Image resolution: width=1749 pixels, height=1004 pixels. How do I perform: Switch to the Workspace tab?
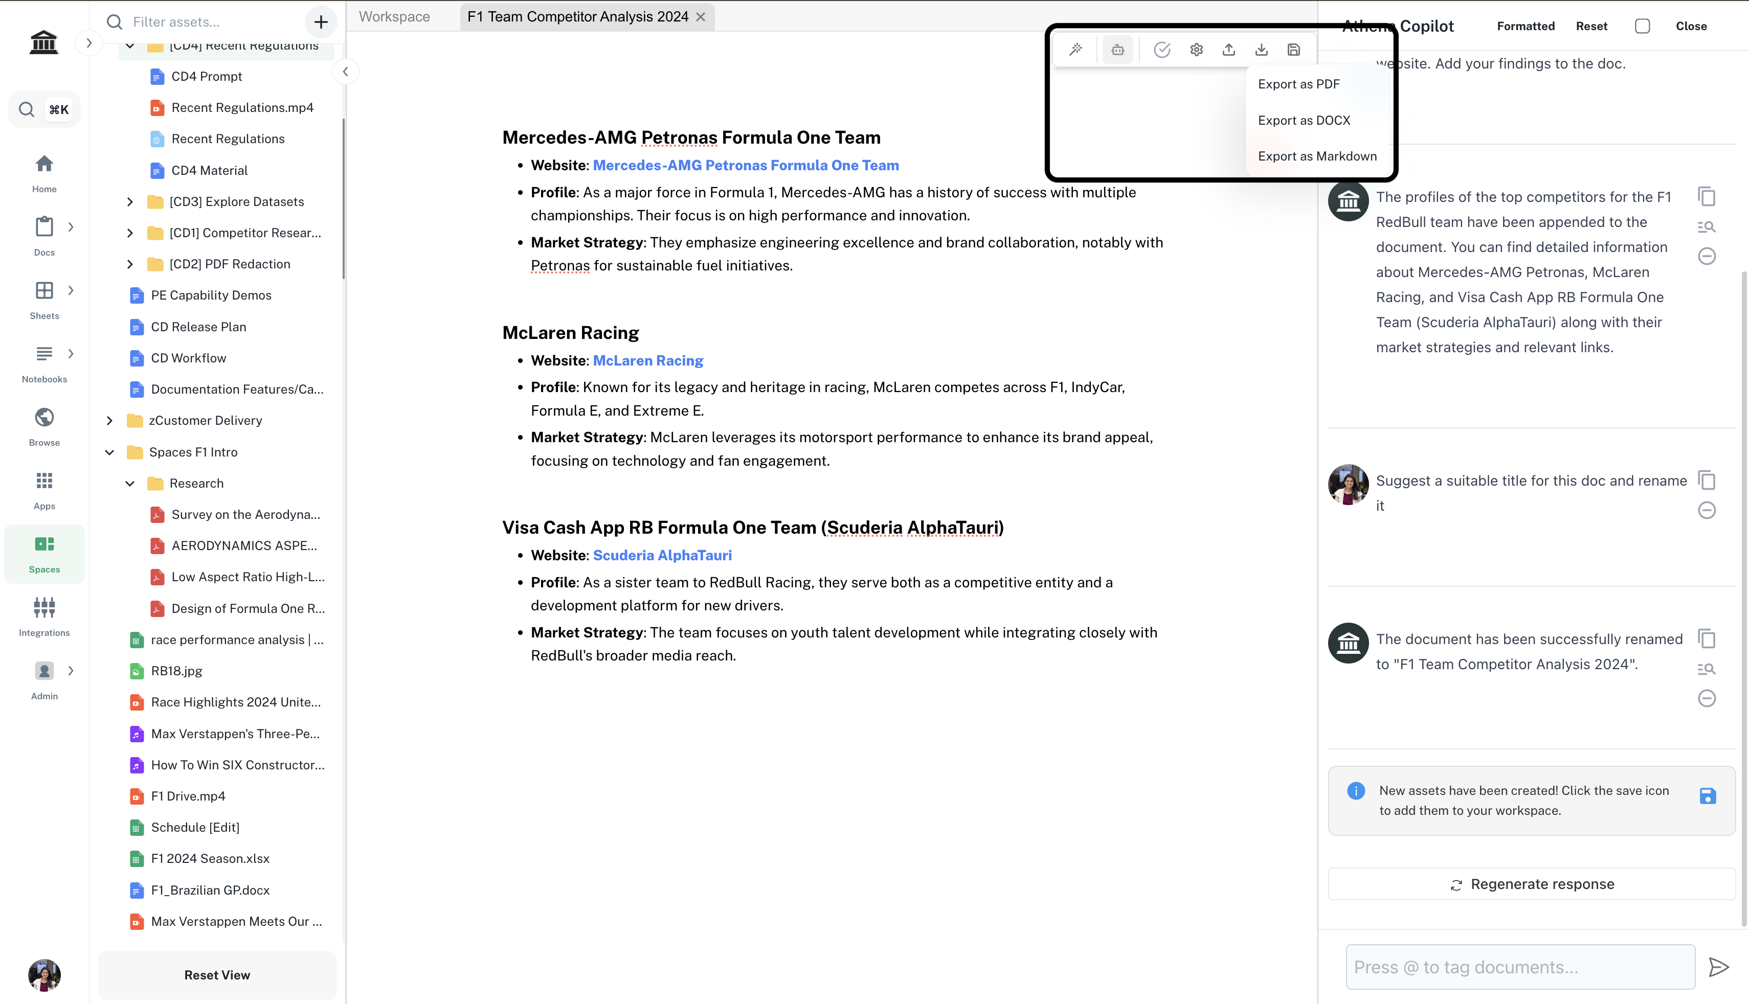[394, 16]
